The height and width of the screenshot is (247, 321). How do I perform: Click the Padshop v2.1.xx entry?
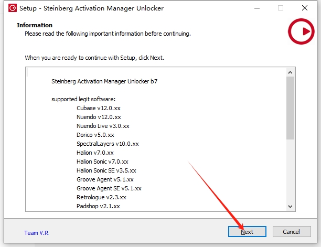(98, 206)
